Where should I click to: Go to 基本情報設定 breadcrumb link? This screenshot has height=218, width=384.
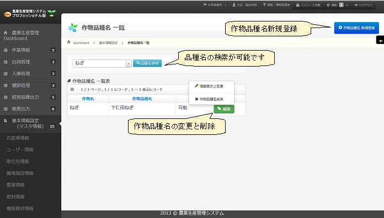[108, 43]
